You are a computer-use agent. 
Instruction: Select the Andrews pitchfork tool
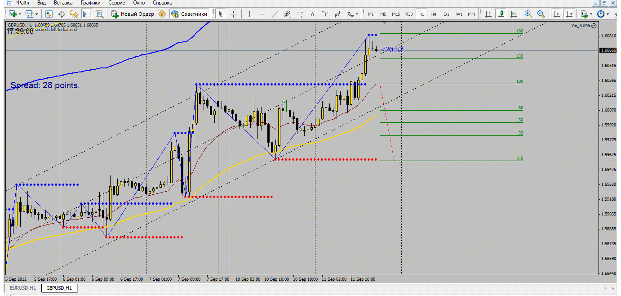click(338, 14)
